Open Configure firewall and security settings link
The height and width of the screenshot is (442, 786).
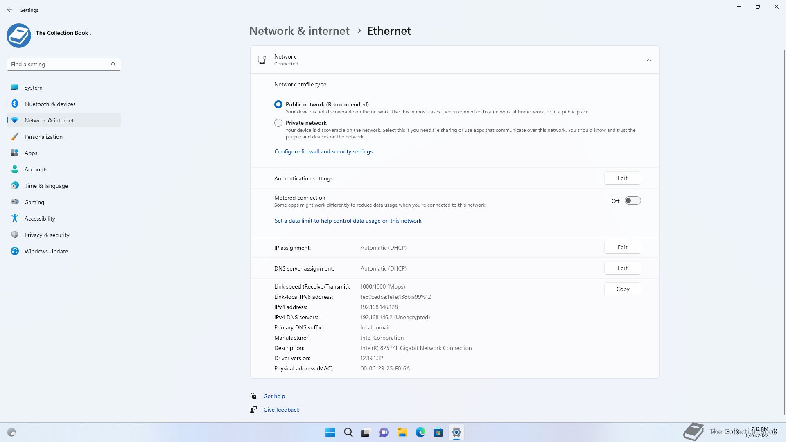tap(323, 151)
